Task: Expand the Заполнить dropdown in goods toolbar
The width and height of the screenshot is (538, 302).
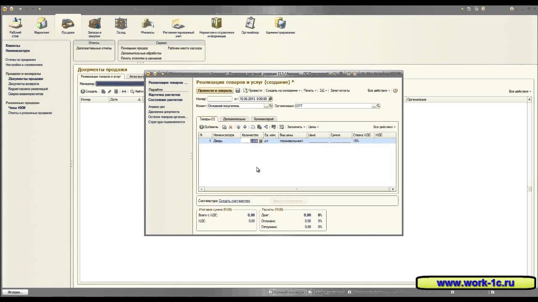Action: [x=296, y=127]
